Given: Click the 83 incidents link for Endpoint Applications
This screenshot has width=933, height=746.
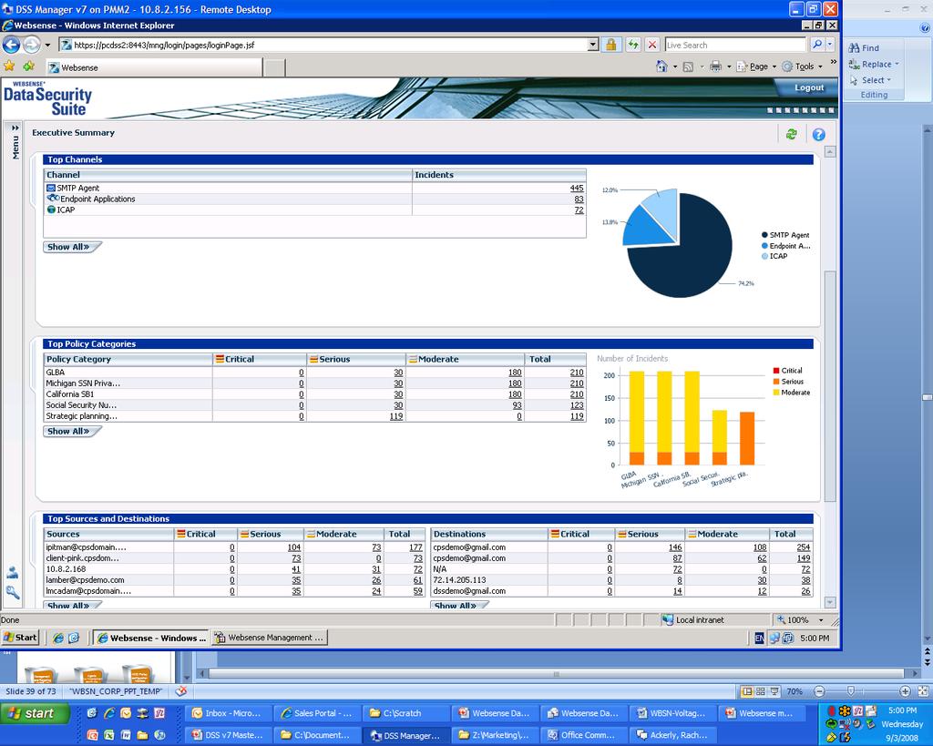Looking at the screenshot, I should (579, 199).
